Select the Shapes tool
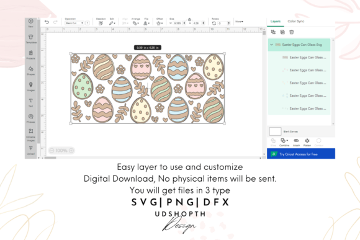Image resolution: width=360 pixels, height=240 pixels. pyautogui.click(x=31, y=71)
